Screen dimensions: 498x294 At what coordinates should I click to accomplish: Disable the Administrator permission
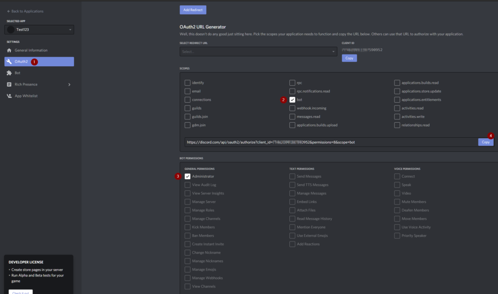coord(187,176)
